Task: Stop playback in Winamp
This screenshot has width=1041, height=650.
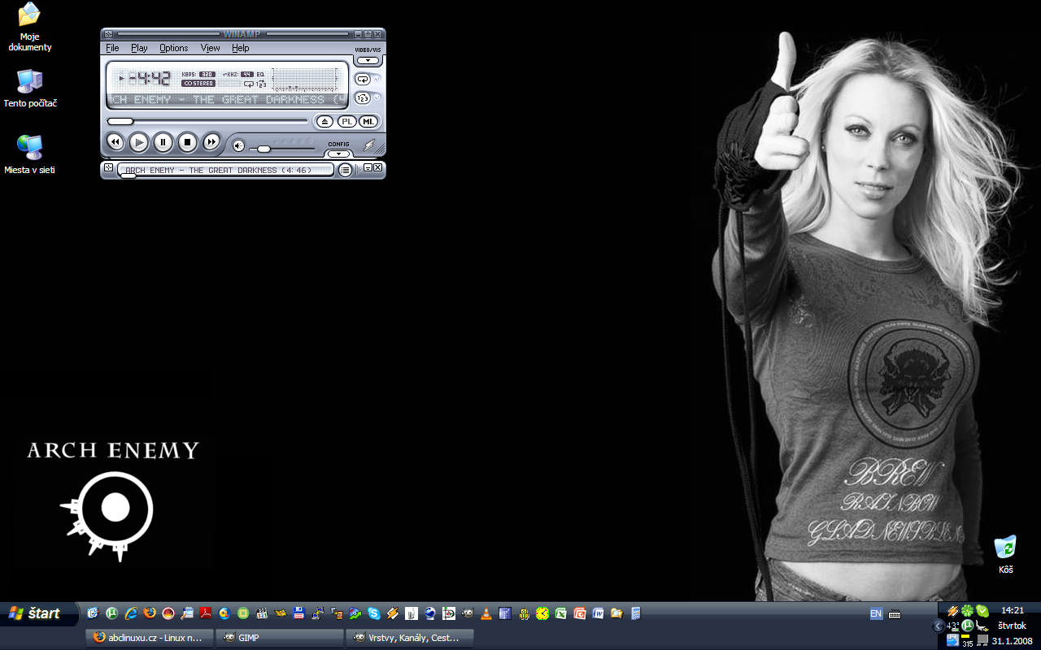Action: coord(187,142)
